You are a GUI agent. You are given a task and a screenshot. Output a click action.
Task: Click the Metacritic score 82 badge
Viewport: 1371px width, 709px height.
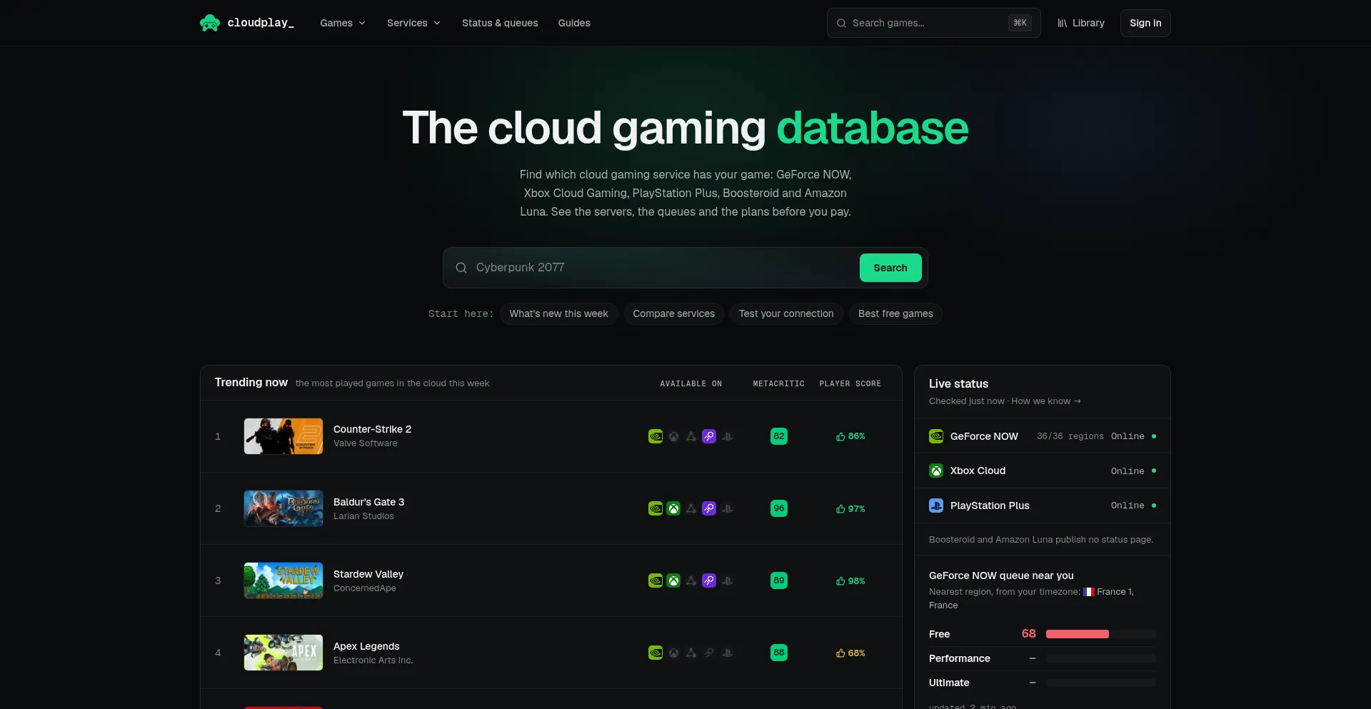coord(779,436)
